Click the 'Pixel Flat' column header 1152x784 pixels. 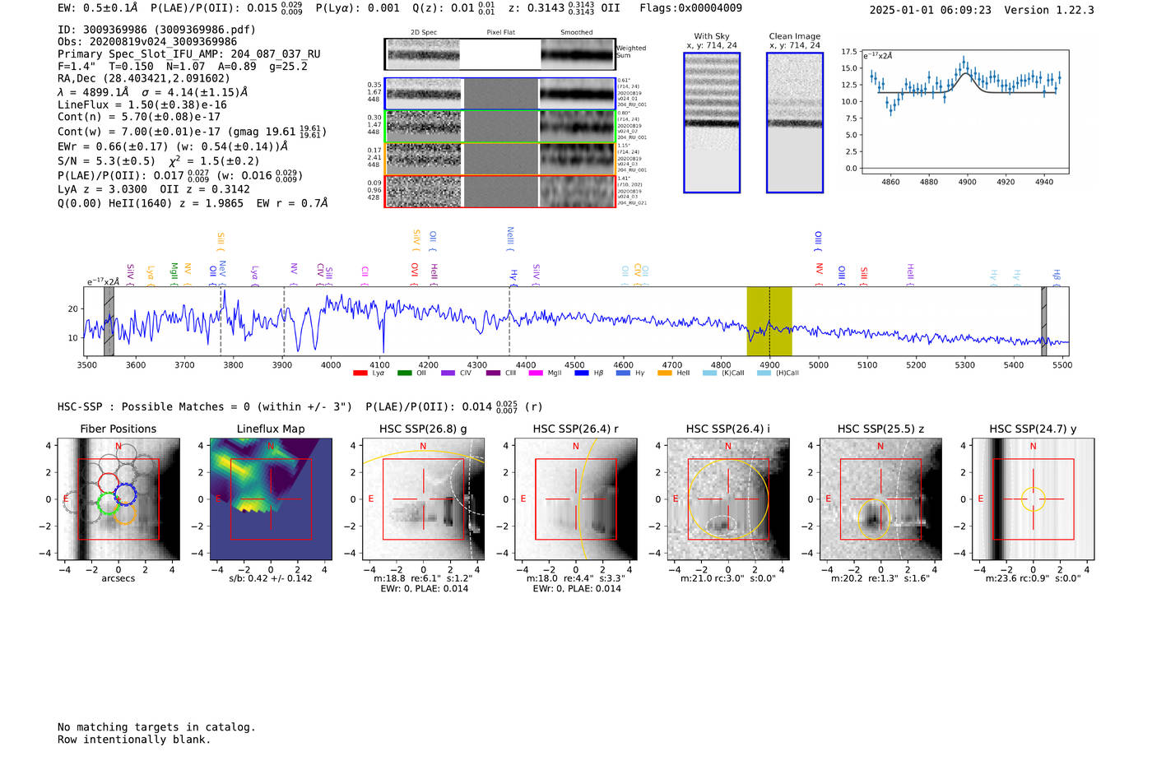pyautogui.click(x=500, y=33)
